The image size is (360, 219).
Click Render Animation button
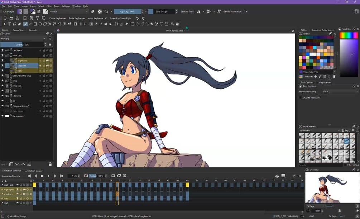(232, 11)
